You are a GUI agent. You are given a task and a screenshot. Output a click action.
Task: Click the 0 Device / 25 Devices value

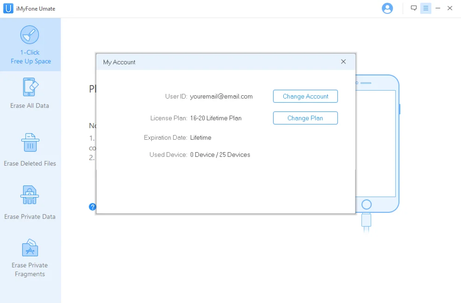coord(220,155)
